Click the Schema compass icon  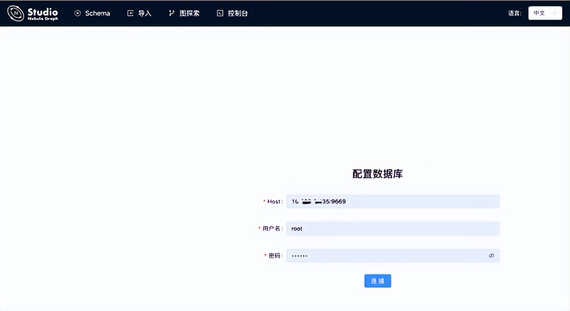77,13
